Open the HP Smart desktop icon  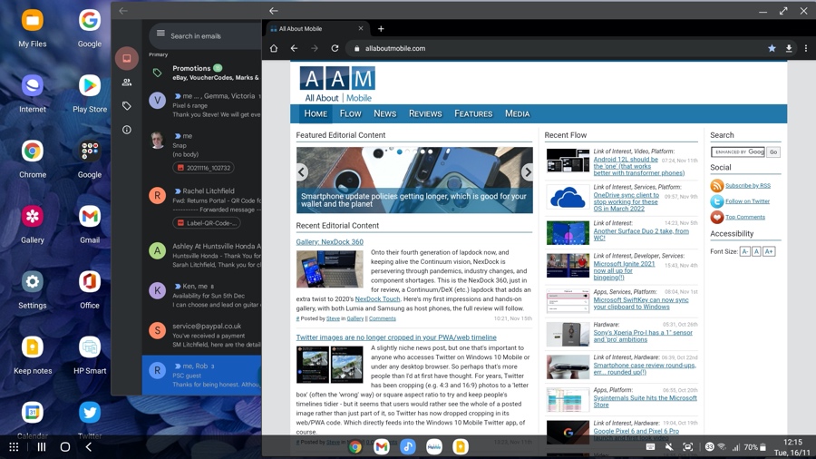pos(90,347)
